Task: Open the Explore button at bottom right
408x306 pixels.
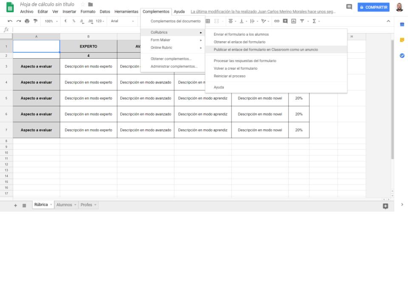Action: coord(385,206)
